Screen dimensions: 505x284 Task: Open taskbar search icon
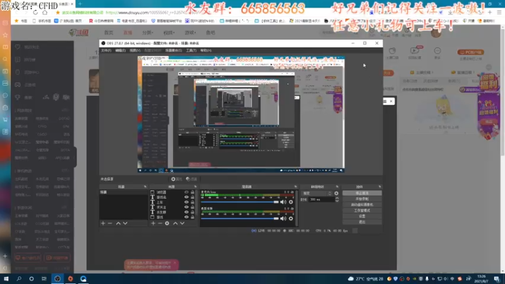19,278
